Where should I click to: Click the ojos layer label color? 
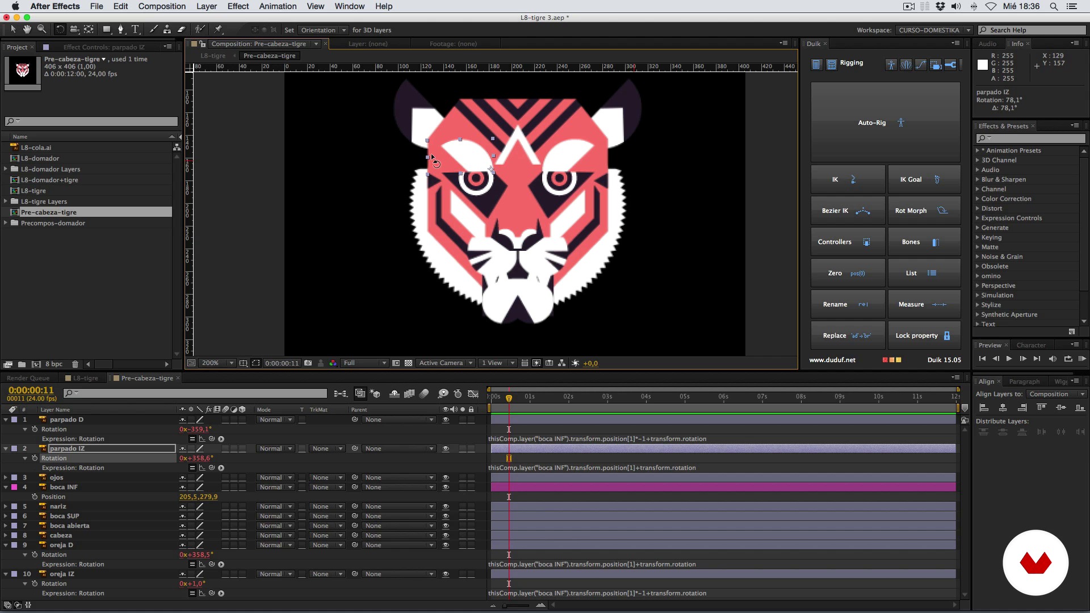pos(14,478)
